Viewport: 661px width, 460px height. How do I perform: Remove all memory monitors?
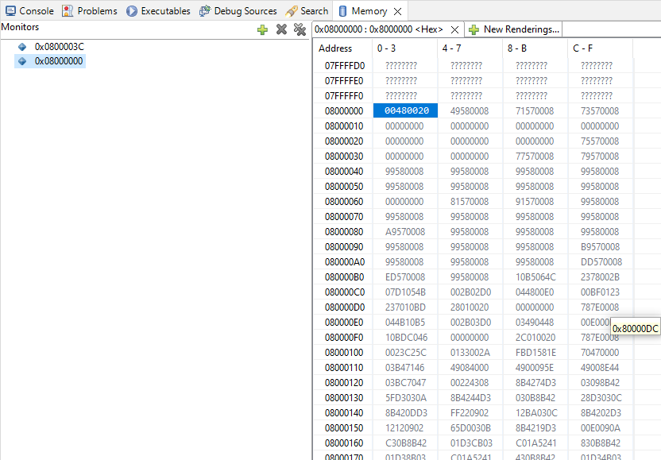(300, 29)
